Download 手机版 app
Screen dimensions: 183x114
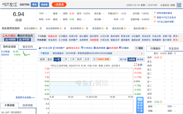point(24,40)
